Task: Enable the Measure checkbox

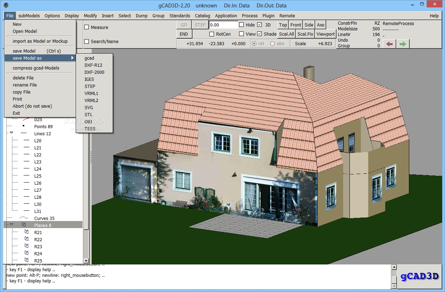Action: tap(87, 27)
